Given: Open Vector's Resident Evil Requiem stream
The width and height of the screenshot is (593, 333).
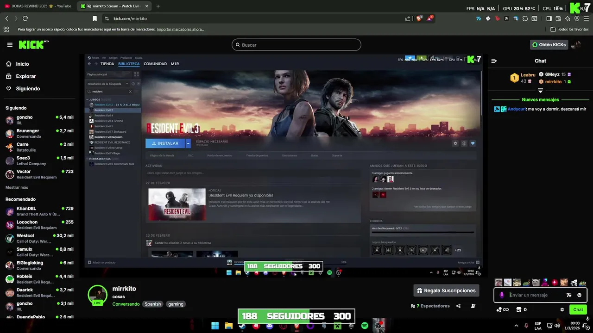Looking at the screenshot, I should coord(39,174).
